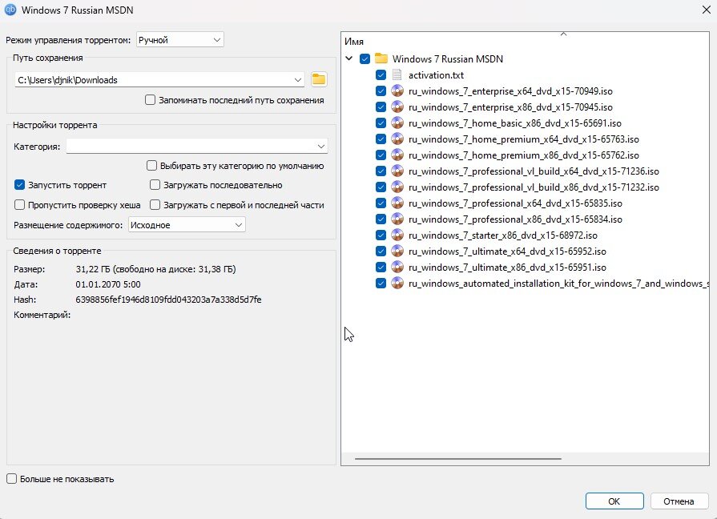
Task: Open 'Режим управления торрентом' dropdown
Action: coord(179,40)
